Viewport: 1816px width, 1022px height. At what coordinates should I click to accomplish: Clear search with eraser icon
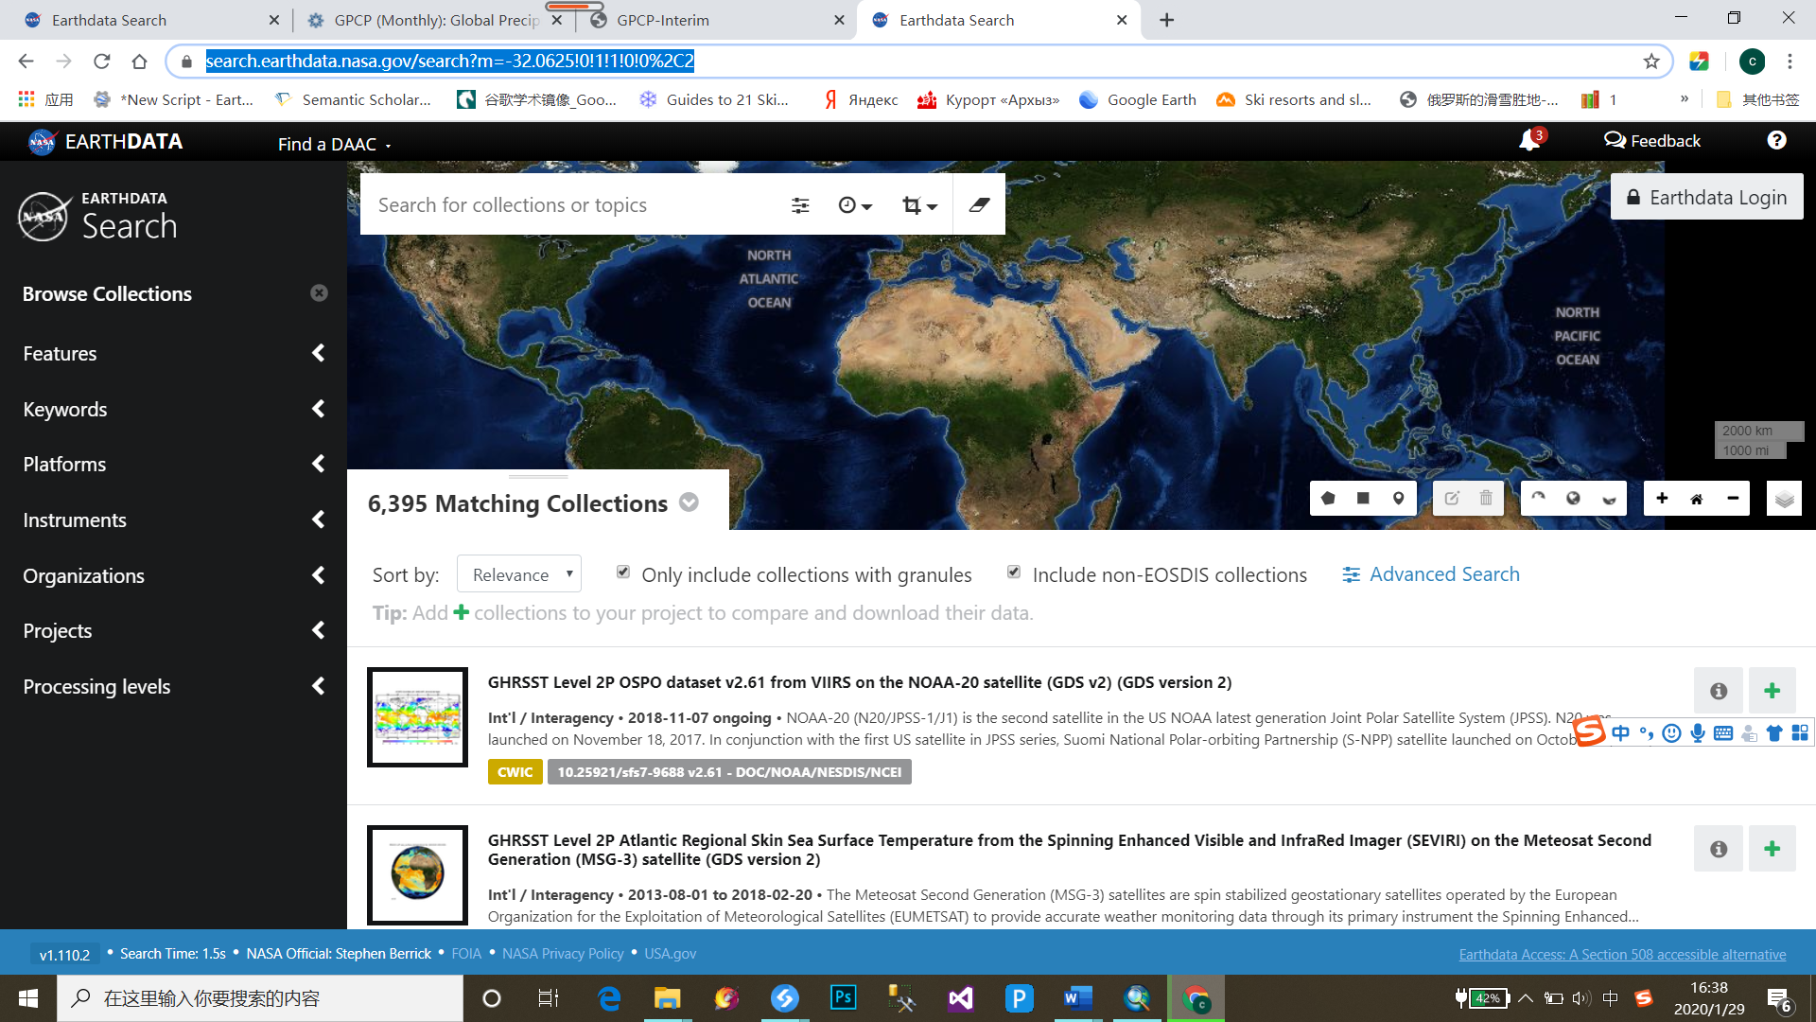click(979, 204)
